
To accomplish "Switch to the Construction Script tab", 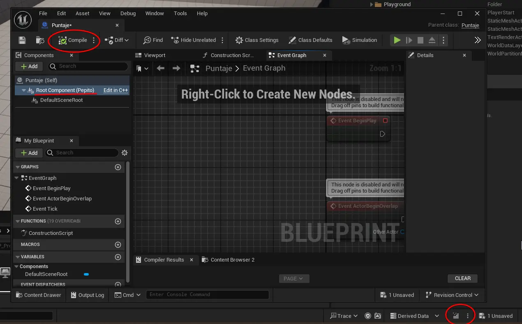I will coord(229,55).
